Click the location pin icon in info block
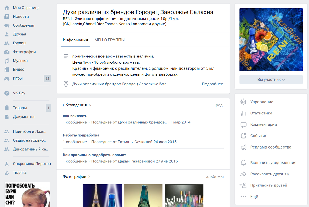The height and width of the screenshot is (207, 309). [x=66, y=84]
